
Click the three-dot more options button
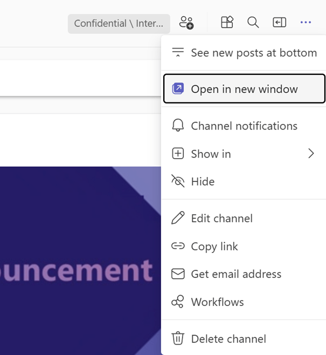tap(306, 22)
